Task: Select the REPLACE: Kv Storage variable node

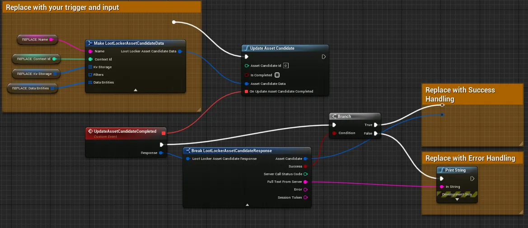Action: coord(37,74)
